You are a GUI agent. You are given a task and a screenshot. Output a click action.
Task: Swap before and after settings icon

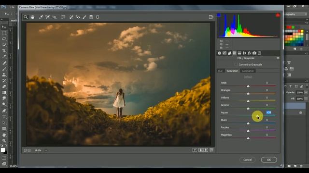(x=200, y=150)
